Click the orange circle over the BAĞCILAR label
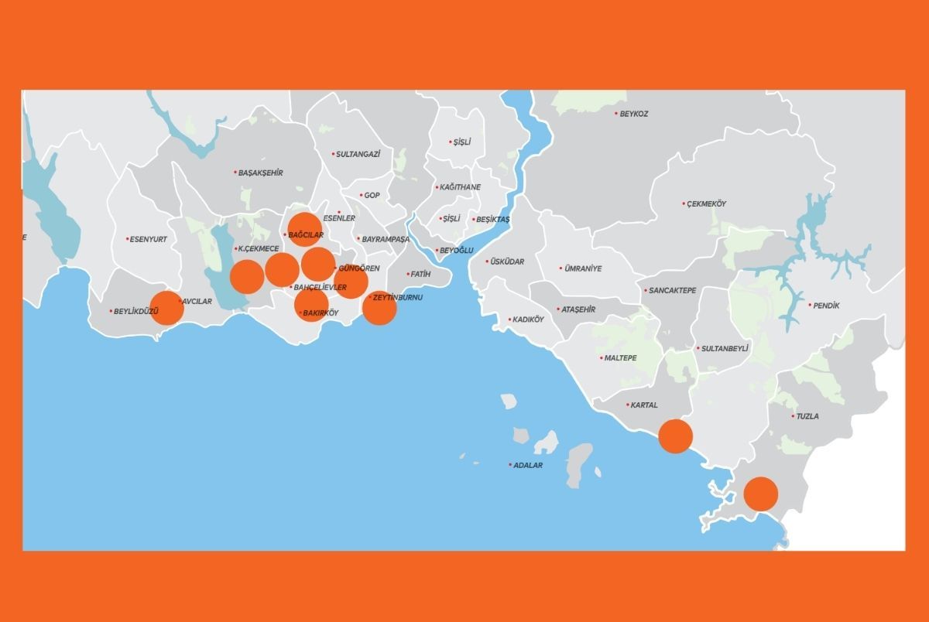 (304, 229)
